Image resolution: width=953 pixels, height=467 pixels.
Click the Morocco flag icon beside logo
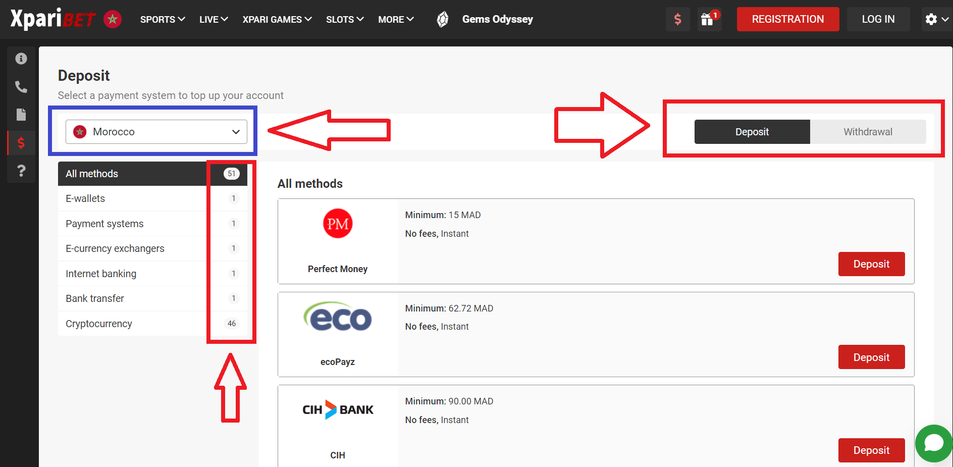[x=113, y=19]
